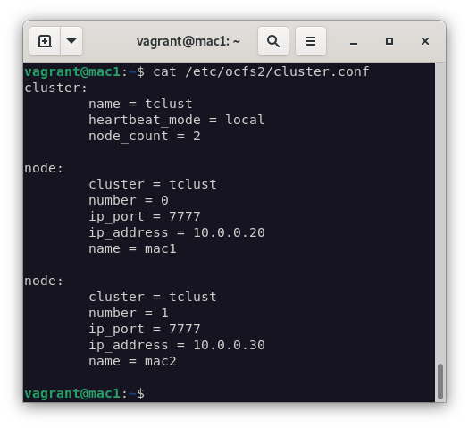Viewport: 469px width, 428px height.
Task: Click the node_count = 2 line
Action: click(x=145, y=137)
